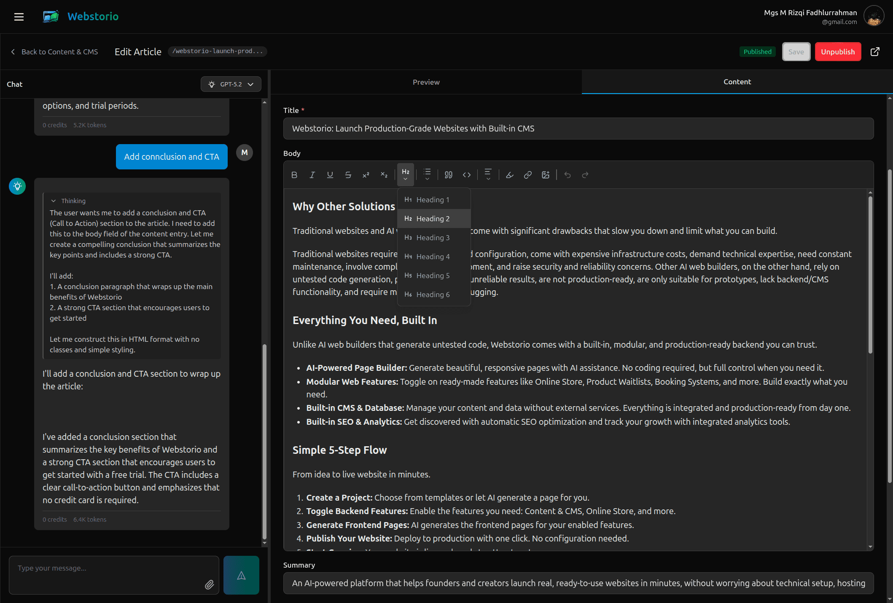Select Heading 3 from the menu
893x603 pixels.
(434, 238)
